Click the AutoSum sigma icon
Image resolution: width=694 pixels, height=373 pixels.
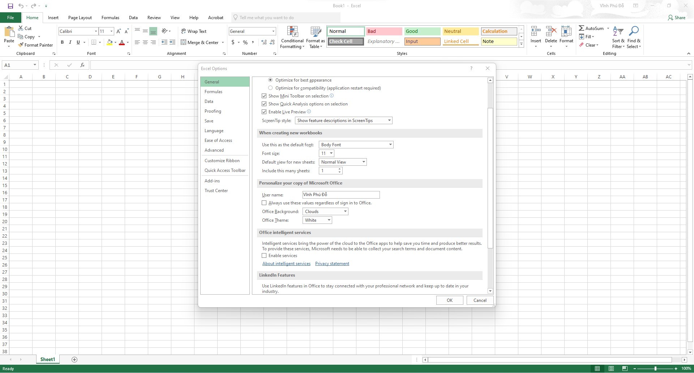click(x=581, y=28)
